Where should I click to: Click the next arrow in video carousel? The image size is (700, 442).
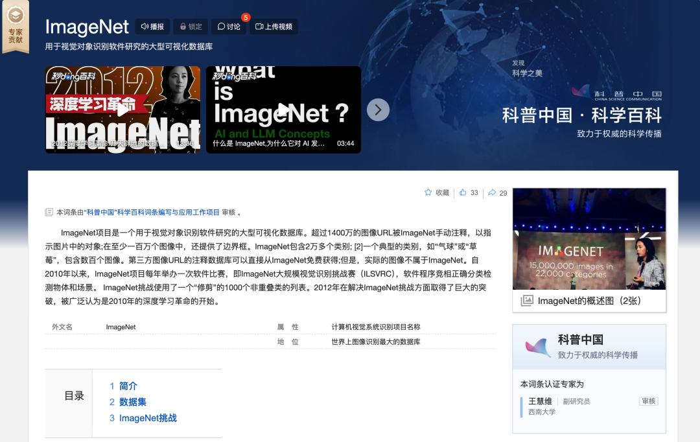(x=378, y=110)
